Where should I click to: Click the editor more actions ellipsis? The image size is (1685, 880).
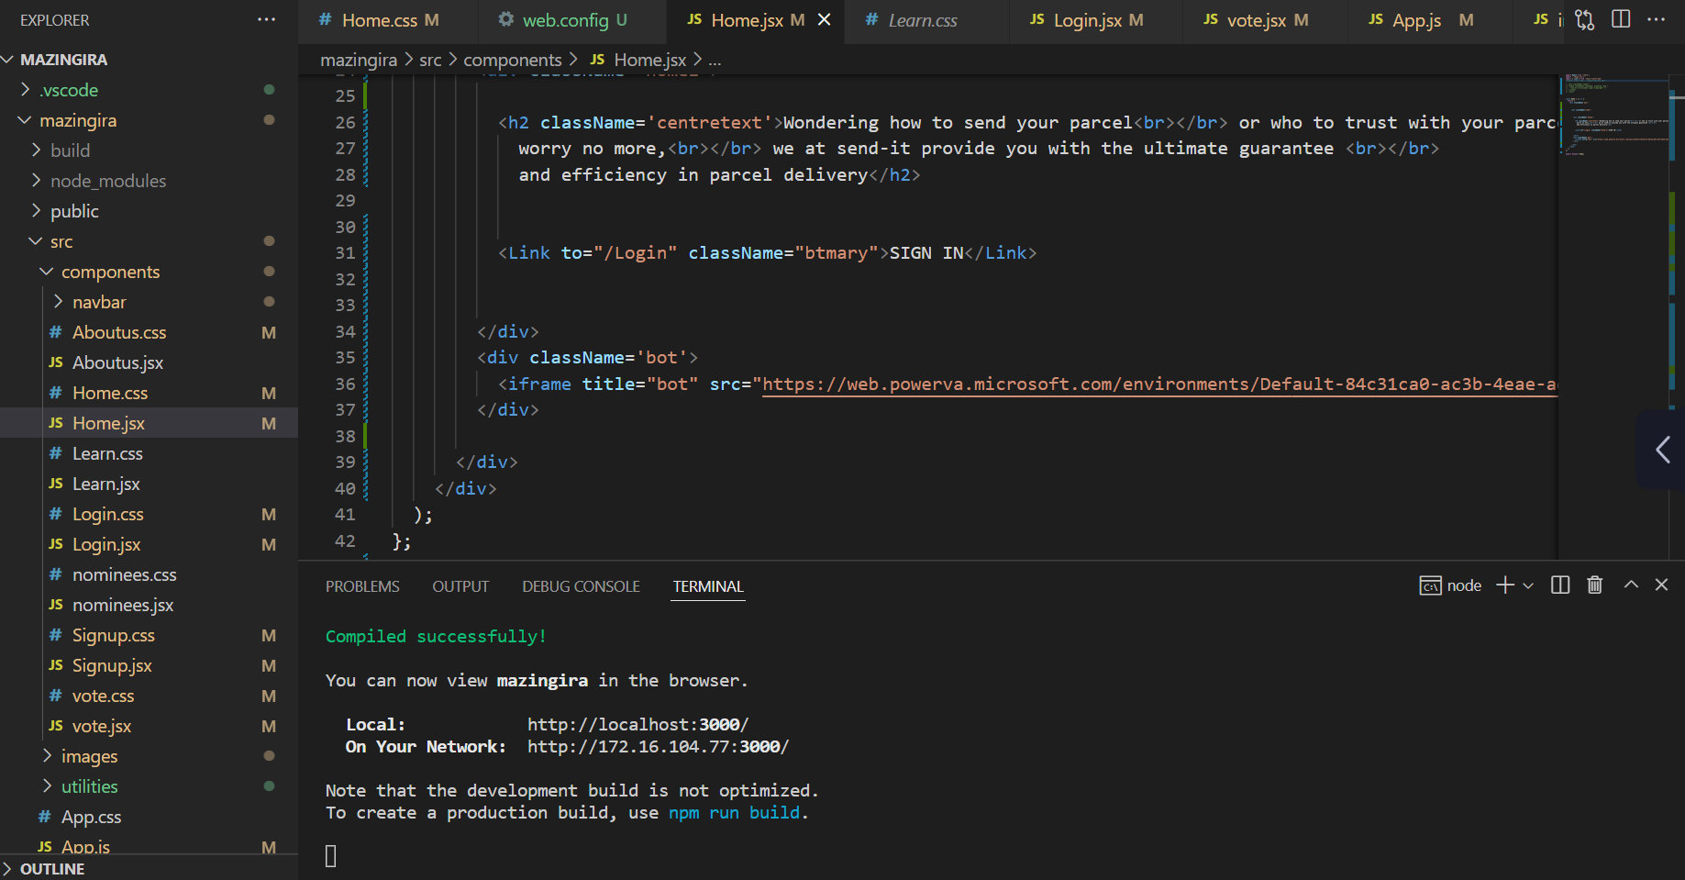pos(1656,19)
